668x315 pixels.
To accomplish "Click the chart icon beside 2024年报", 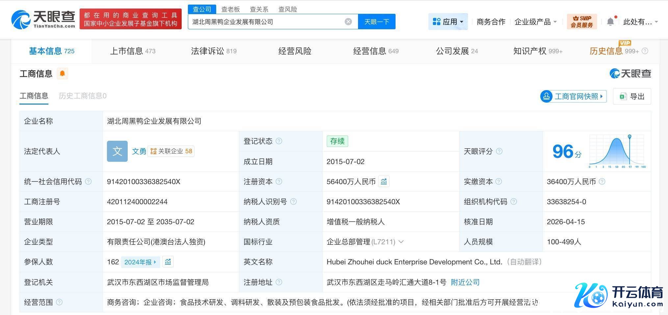I will tap(168, 262).
